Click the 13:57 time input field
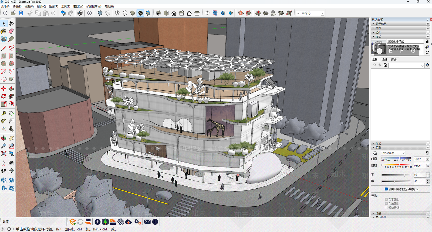Screen dimensions: 432x232 coord(420,159)
